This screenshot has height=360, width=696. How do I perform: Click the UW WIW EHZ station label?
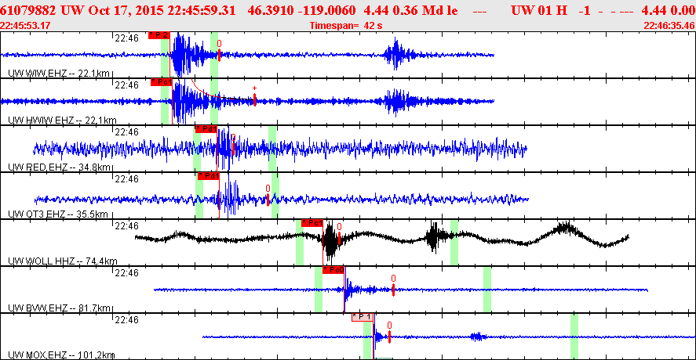(59, 74)
